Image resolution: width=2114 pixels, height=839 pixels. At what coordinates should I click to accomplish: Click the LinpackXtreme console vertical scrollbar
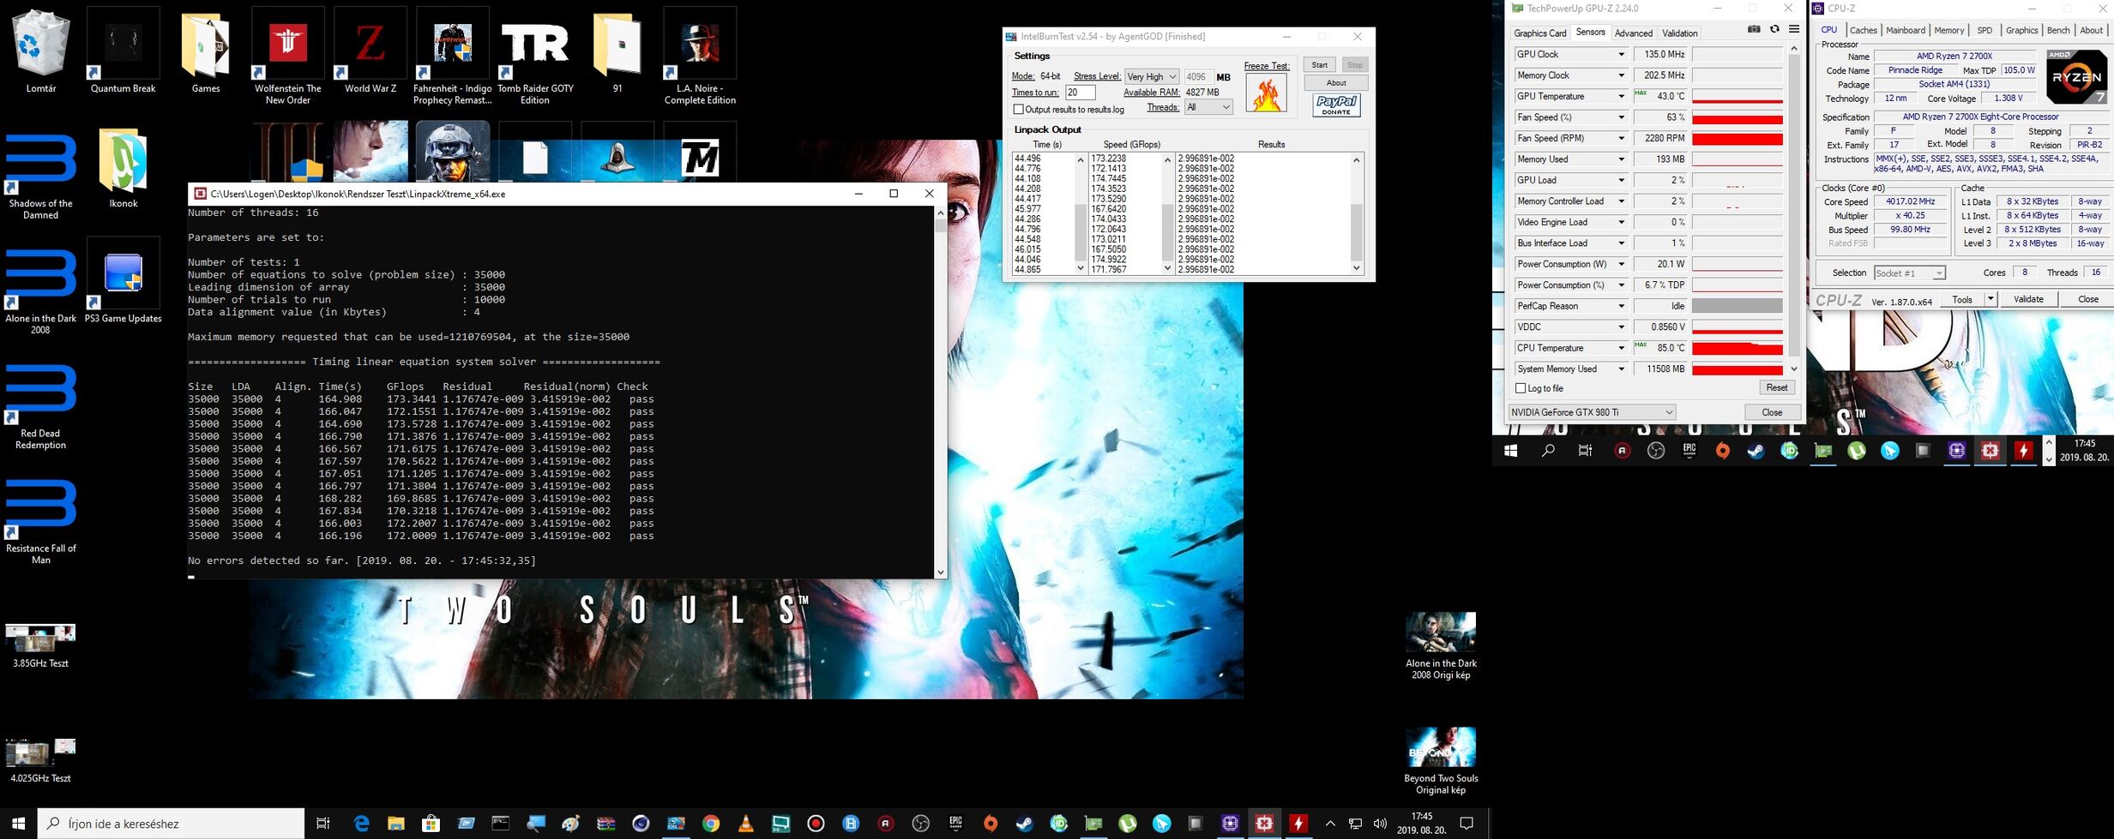pos(941,392)
